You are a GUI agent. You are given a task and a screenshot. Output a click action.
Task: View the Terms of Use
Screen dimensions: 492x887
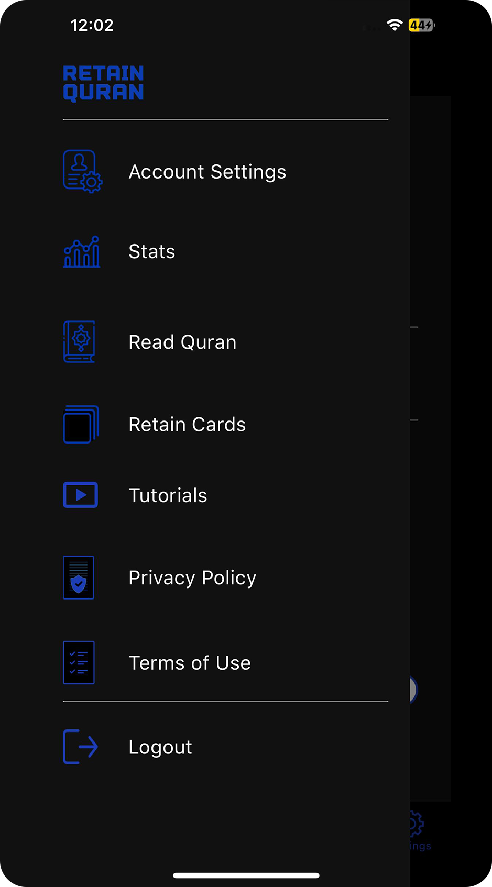(190, 663)
